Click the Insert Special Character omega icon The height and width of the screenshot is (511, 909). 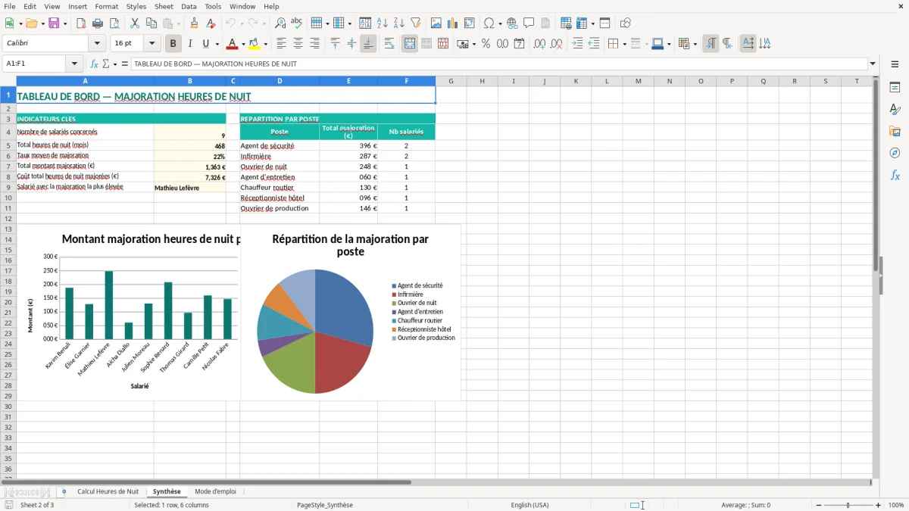tap(489, 23)
